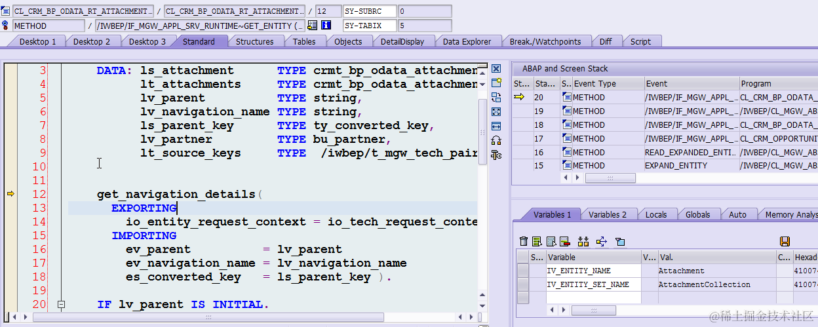Open the Break./Watchpoints tab
818x327 pixels.
coord(545,41)
